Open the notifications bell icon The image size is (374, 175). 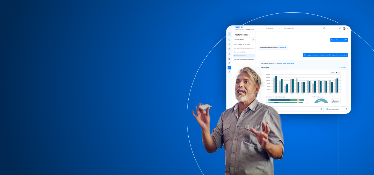[x=340, y=28]
